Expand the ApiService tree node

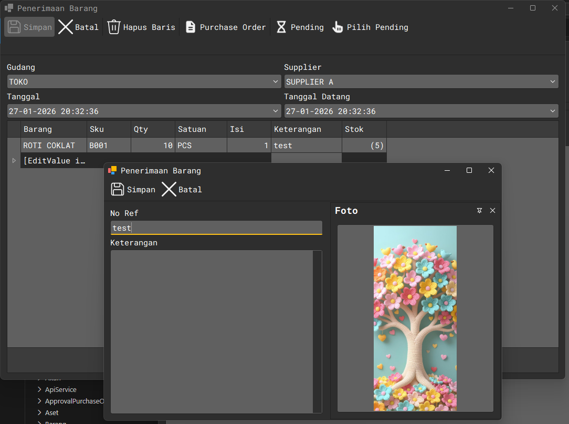39,390
